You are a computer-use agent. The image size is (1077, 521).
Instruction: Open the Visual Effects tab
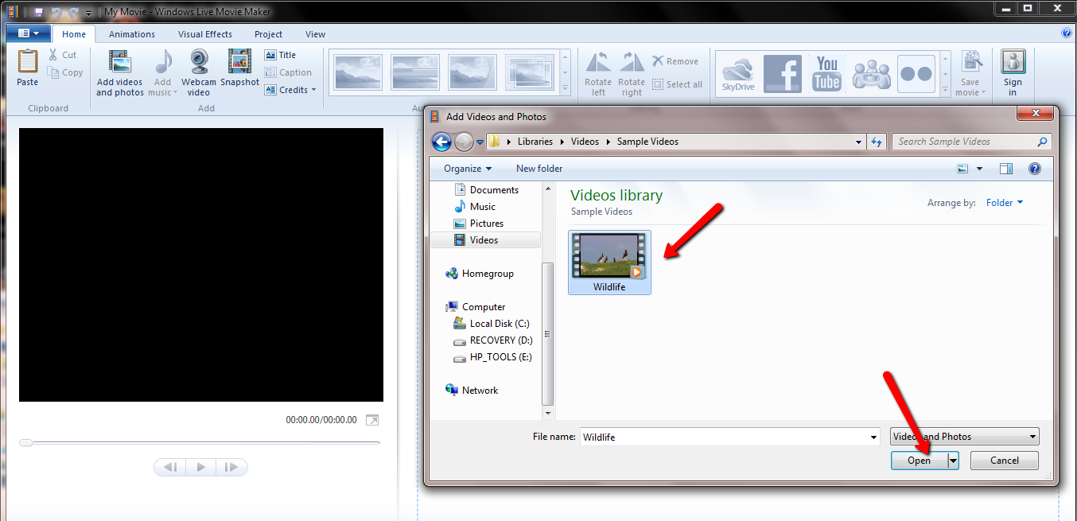point(205,34)
